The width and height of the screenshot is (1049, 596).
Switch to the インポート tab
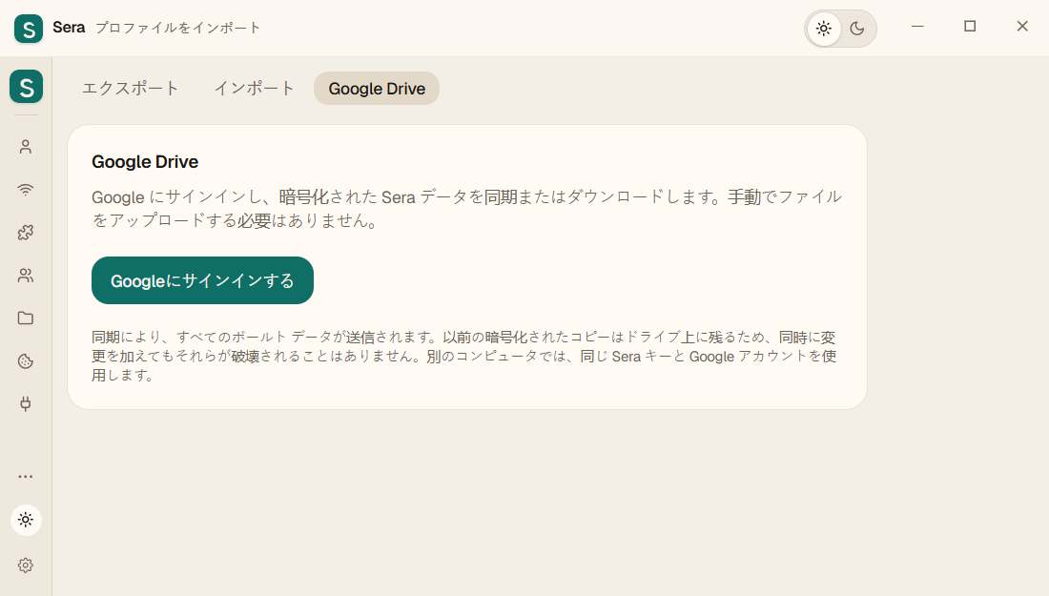point(255,89)
